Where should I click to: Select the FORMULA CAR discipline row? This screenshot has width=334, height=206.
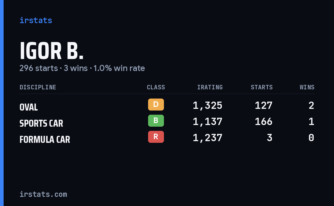pyautogui.click(x=167, y=138)
